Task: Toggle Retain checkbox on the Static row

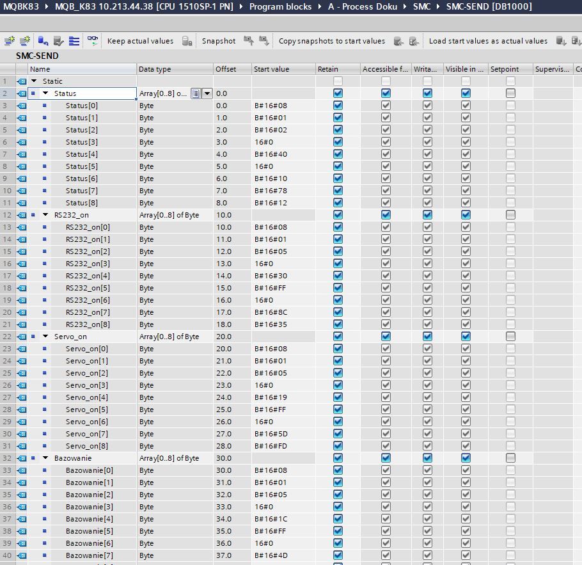Action: pos(338,81)
